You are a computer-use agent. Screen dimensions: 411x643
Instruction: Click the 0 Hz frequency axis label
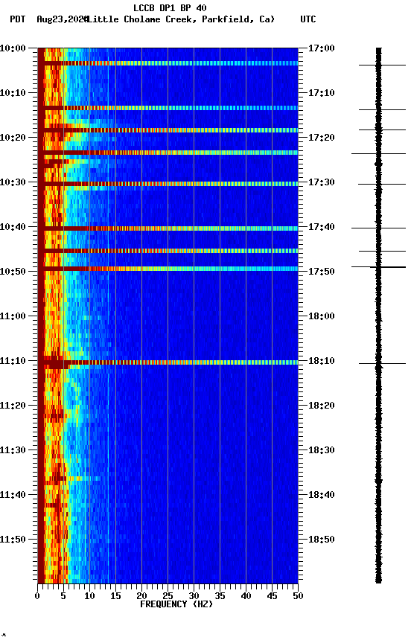[37, 596]
